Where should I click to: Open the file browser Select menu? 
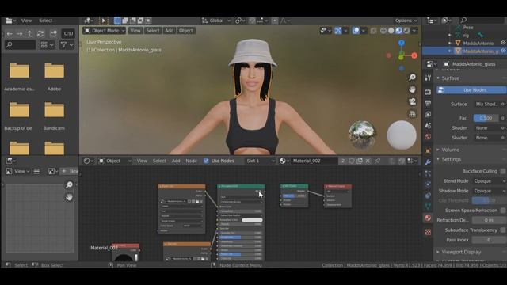(x=46, y=21)
